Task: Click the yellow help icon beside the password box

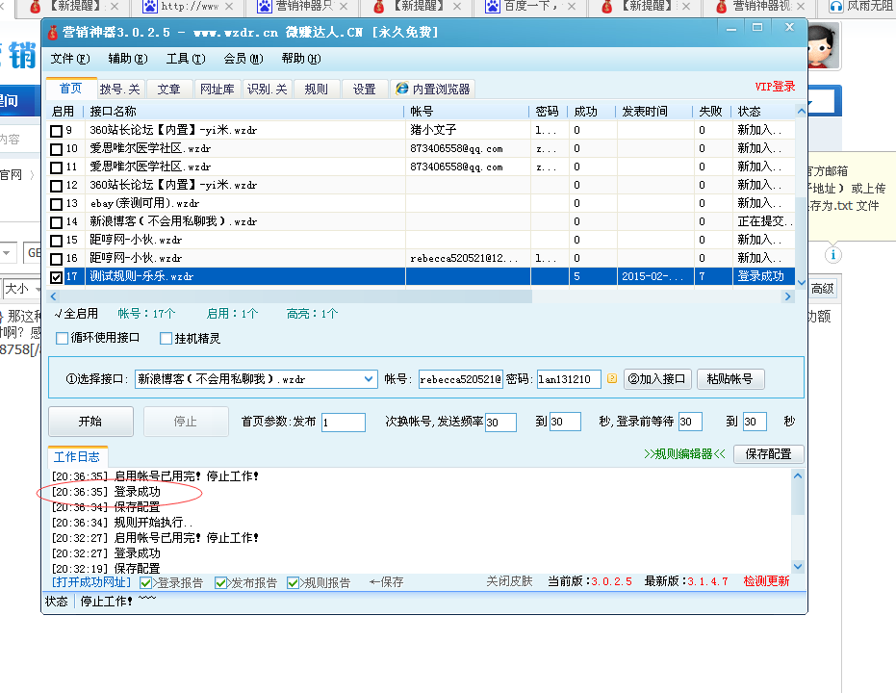Action: click(x=613, y=379)
